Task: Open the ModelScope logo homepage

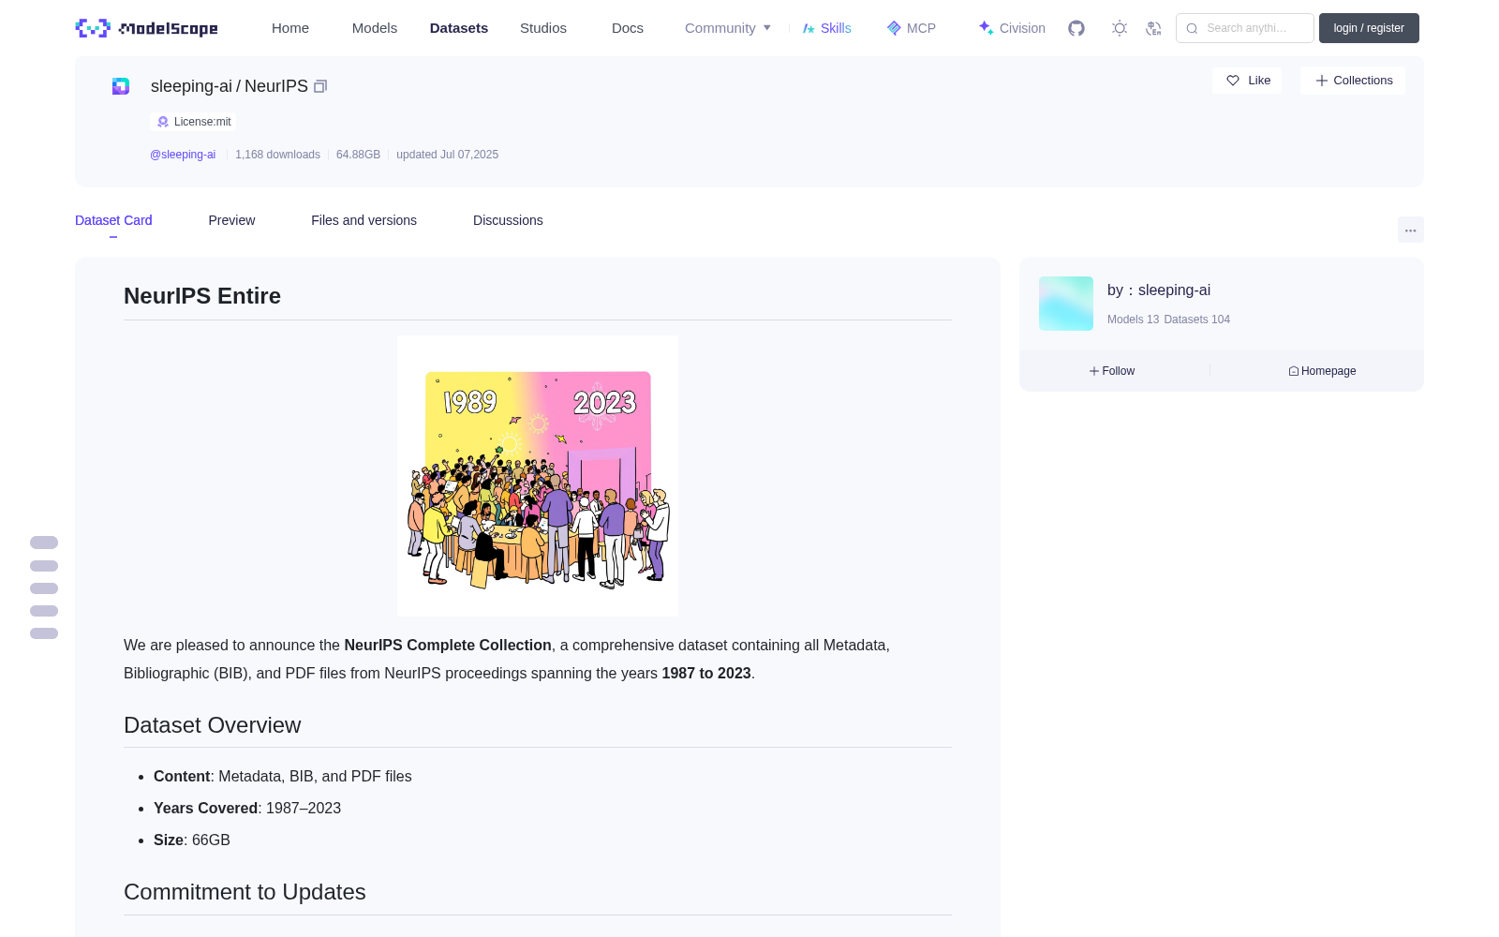Action: [146, 28]
